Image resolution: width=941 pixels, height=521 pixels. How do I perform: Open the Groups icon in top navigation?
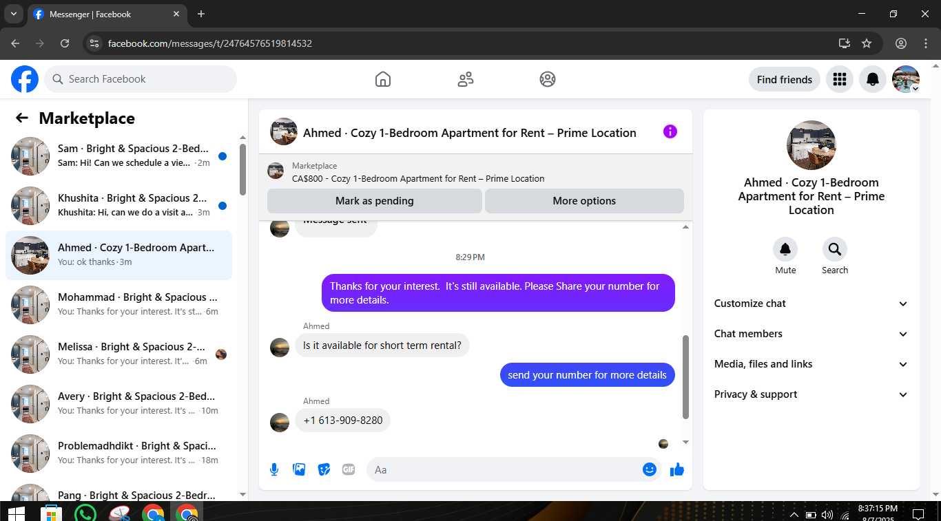click(x=548, y=79)
